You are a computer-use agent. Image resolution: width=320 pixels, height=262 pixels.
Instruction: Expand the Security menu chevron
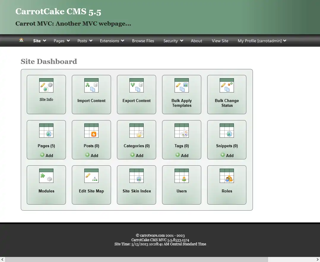(182, 41)
